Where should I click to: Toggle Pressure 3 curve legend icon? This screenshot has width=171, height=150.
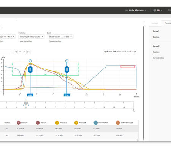(x=57, y=123)
